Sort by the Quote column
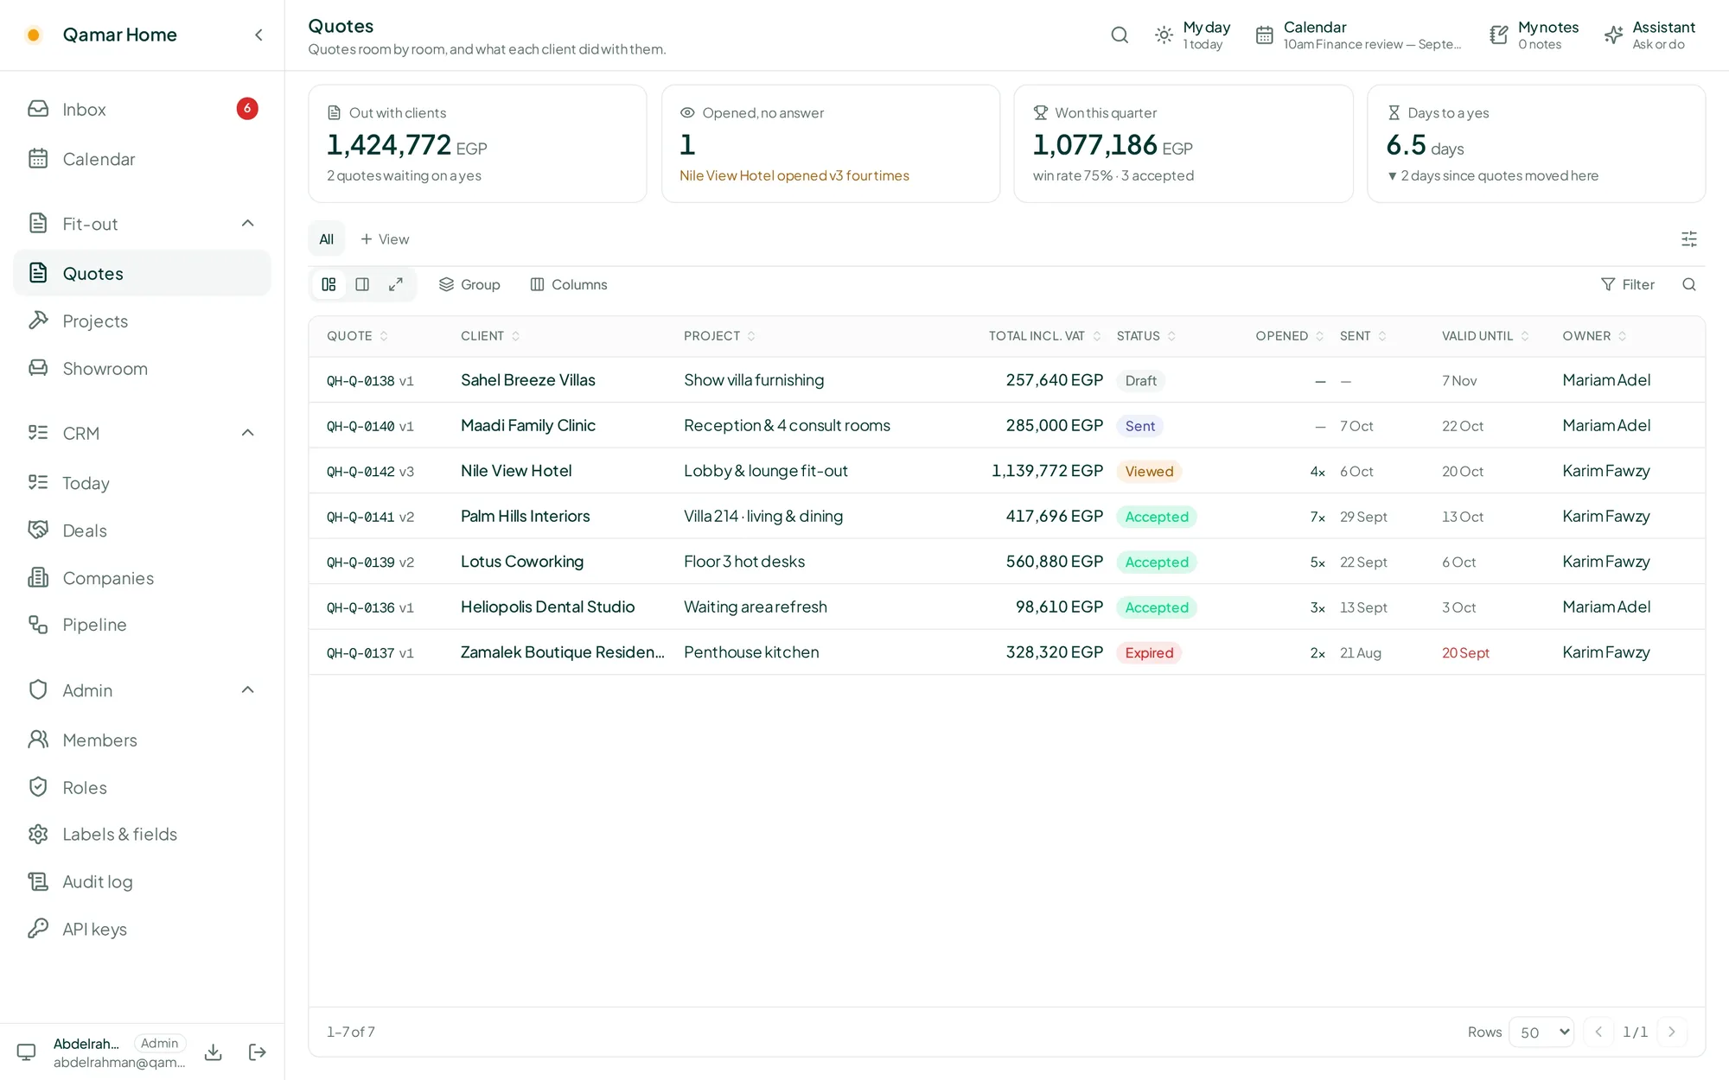Viewport: 1729px width, 1080px height. tap(357, 336)
